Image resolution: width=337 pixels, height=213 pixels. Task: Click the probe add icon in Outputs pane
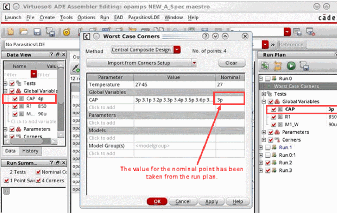[x=76, y=68]
